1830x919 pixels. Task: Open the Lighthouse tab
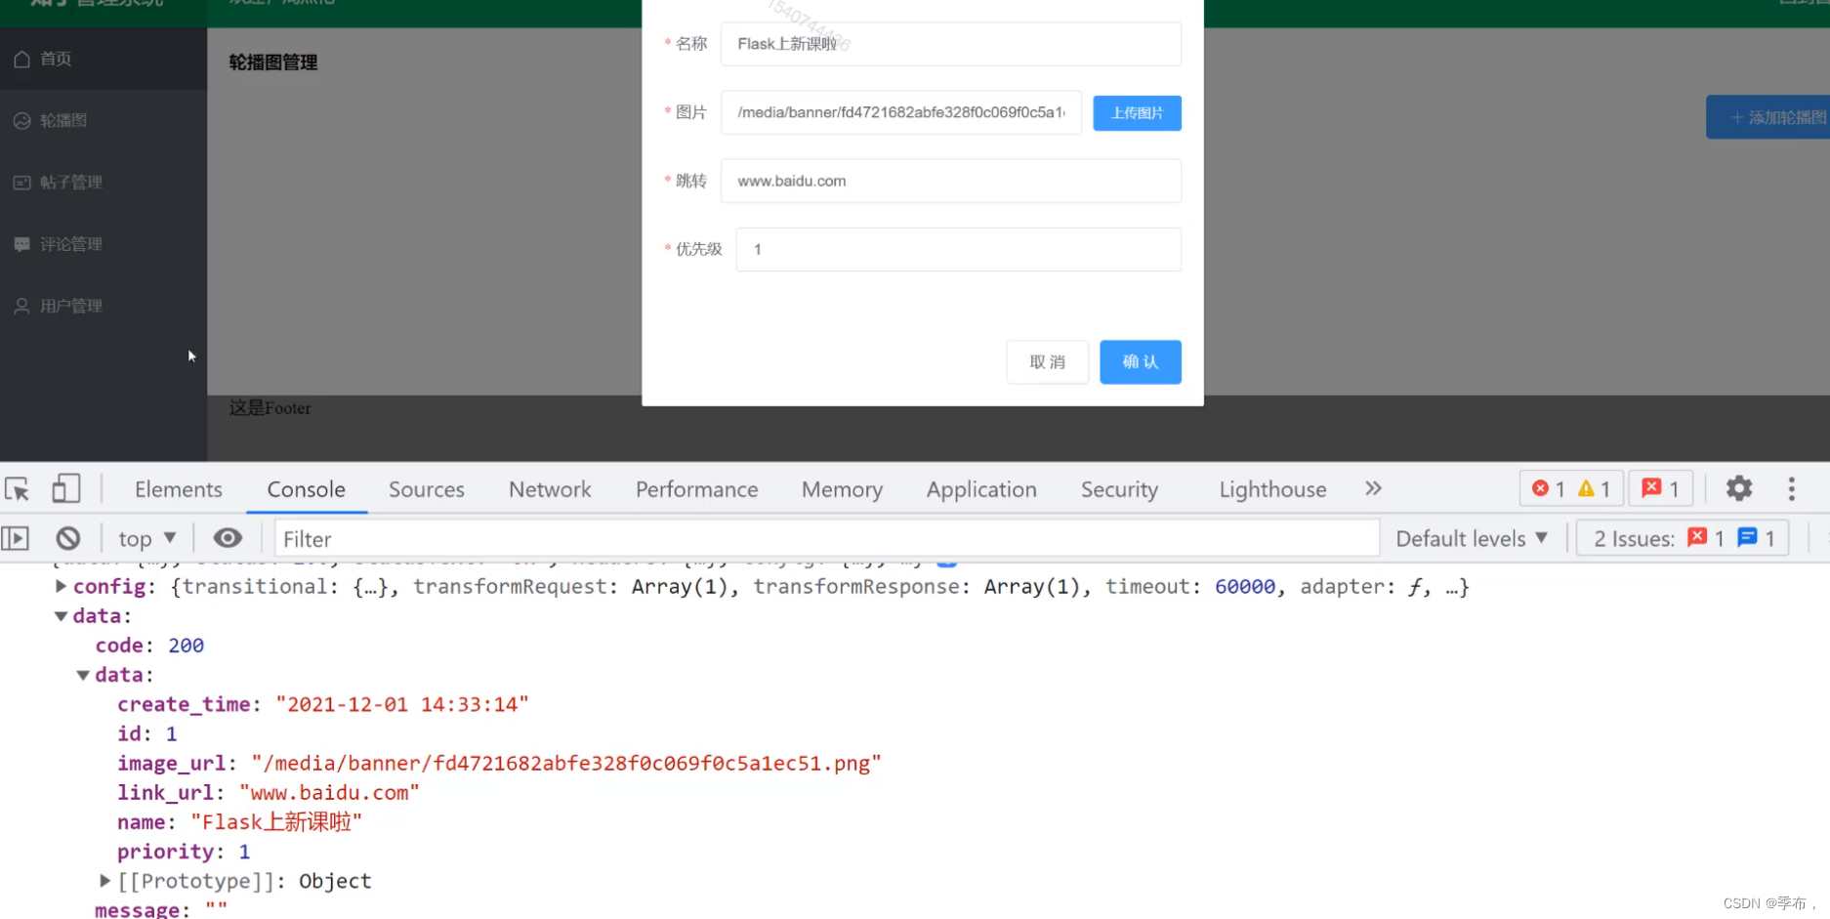point(1272,489)
